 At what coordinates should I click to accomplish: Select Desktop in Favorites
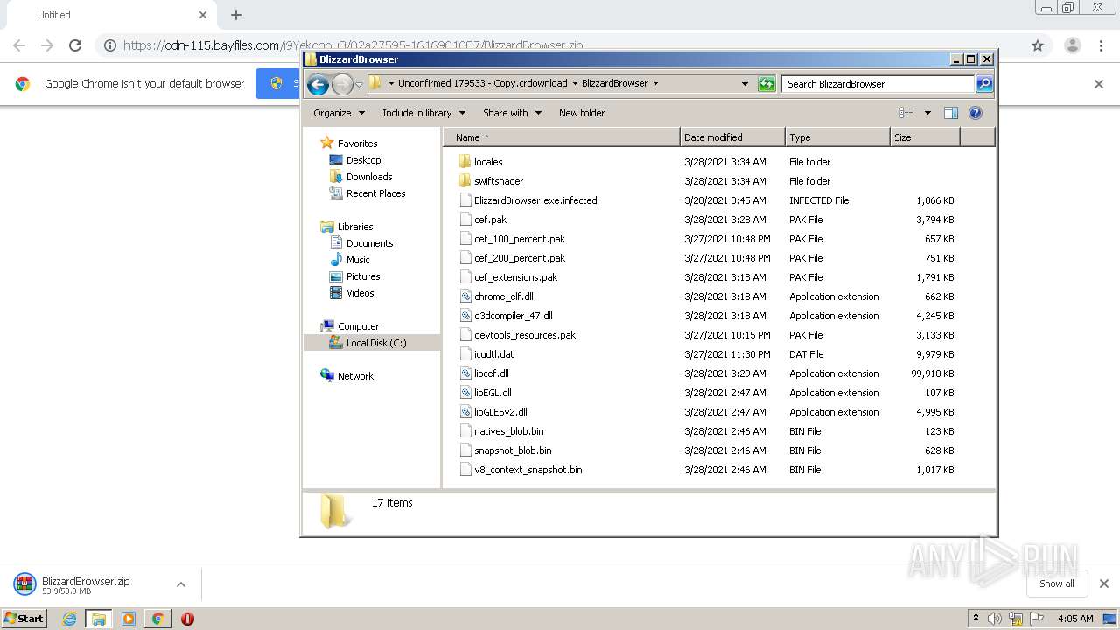[x=363, y=160]
